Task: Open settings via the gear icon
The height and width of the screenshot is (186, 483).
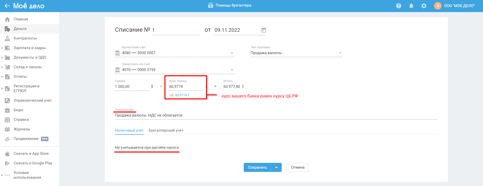Action: coord(424,6)
